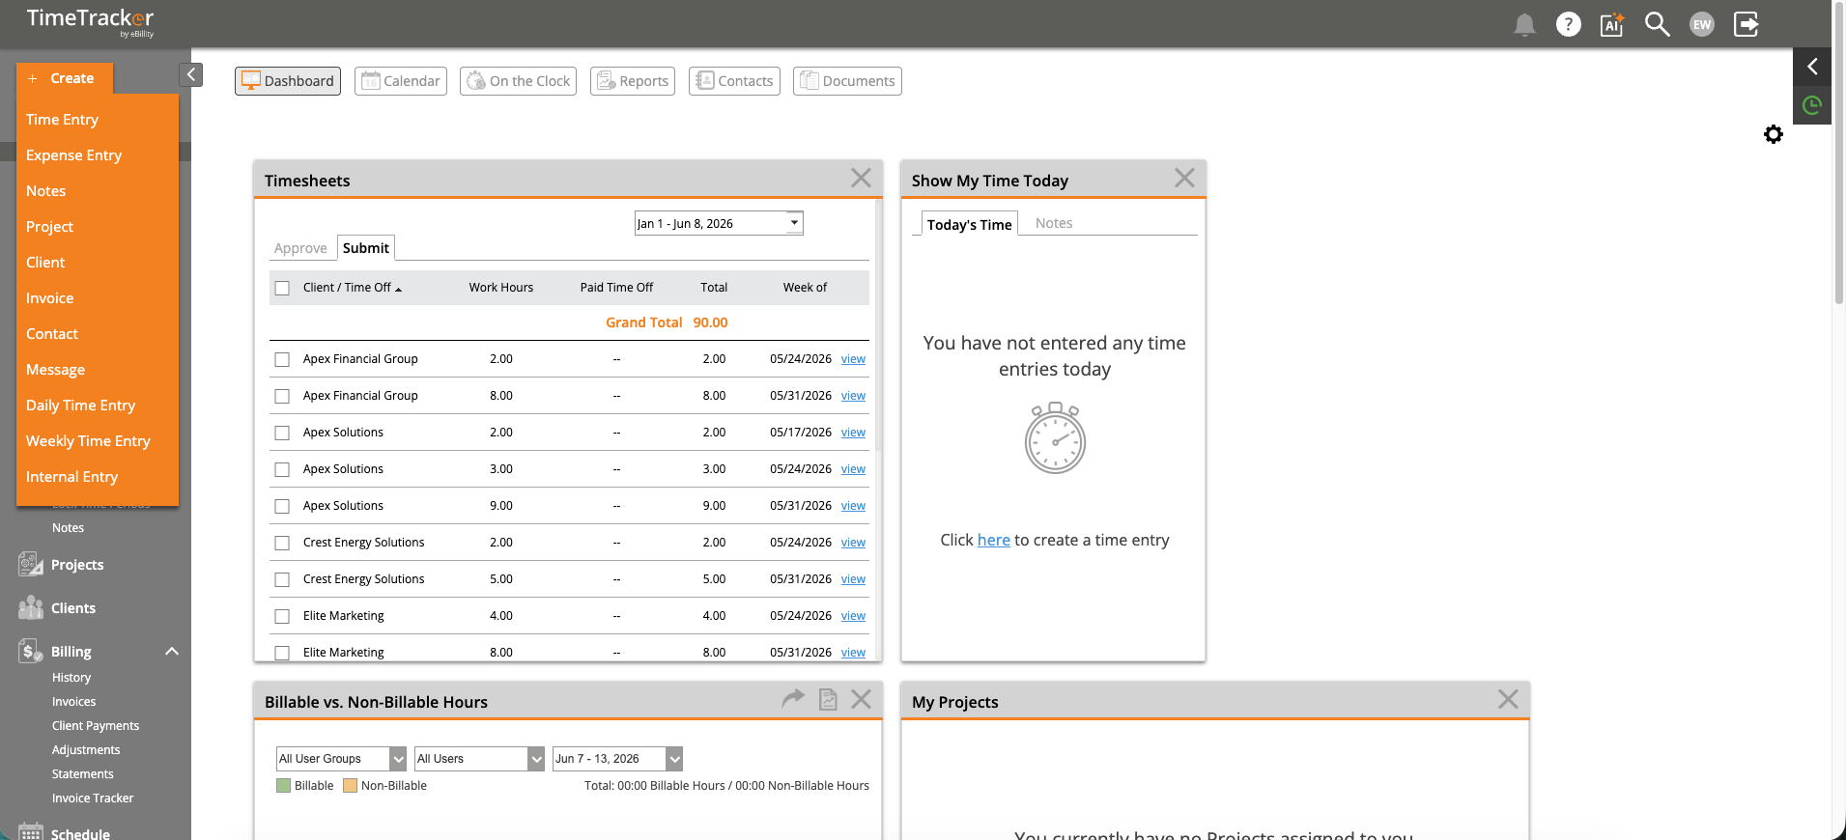
Task: Open the All Users dropdown
Action: click(x=479, y=759)
